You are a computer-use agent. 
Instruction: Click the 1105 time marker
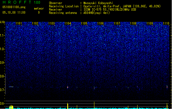click(84, 23)
